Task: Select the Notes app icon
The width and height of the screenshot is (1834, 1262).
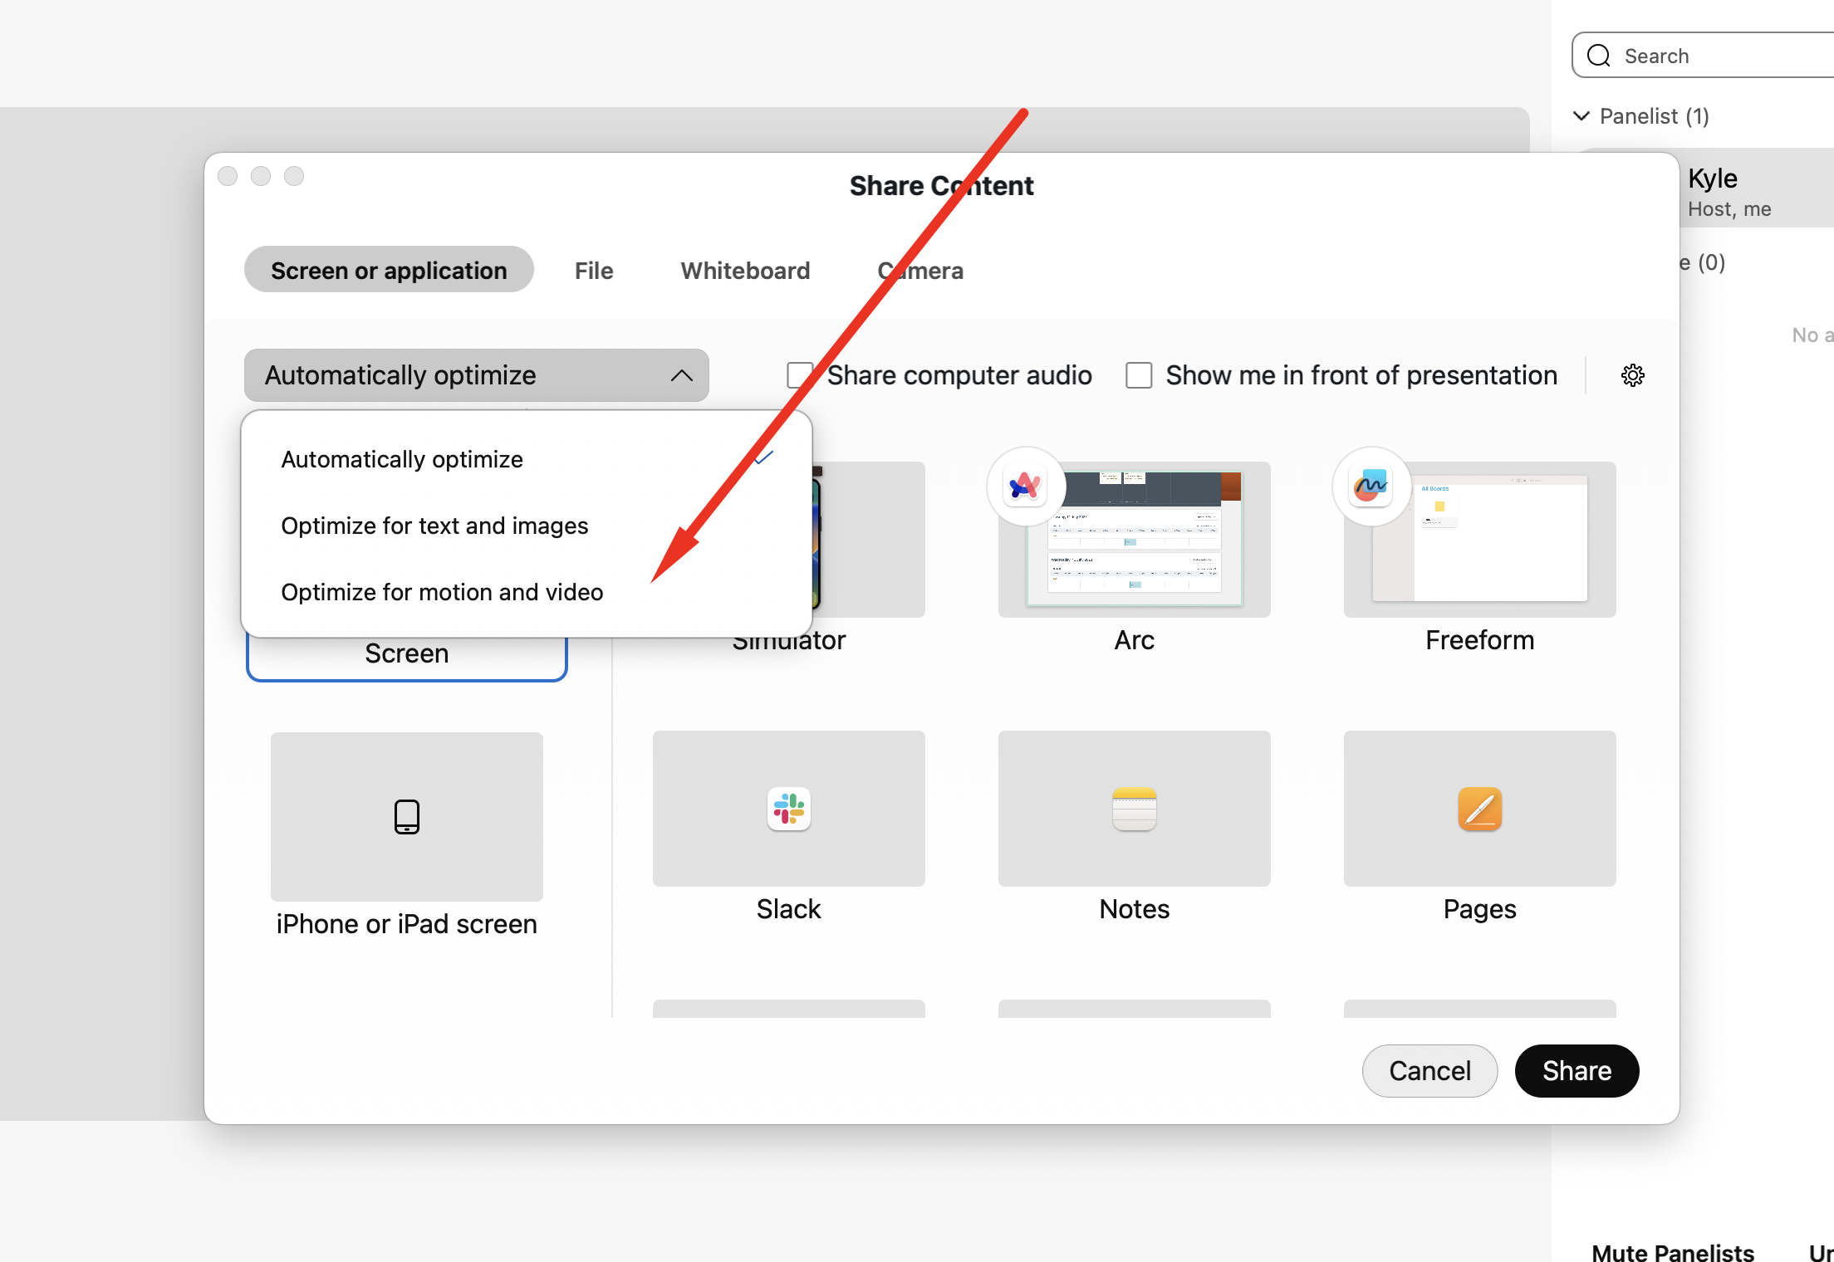Action: pyautogui.click(x=1134, y=809)
